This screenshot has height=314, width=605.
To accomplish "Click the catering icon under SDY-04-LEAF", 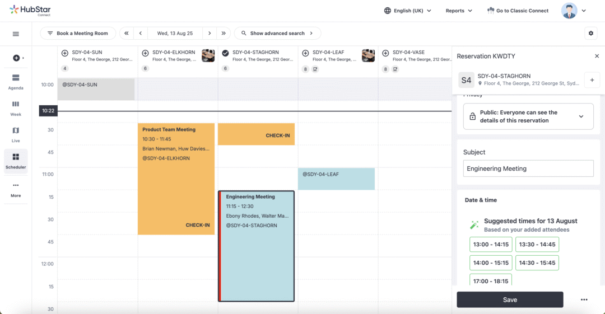I will point(315,69).
